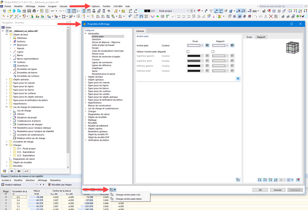Click the Print icon in the main toolbar
The image size is (308, 210).
(x=34, y=11)
